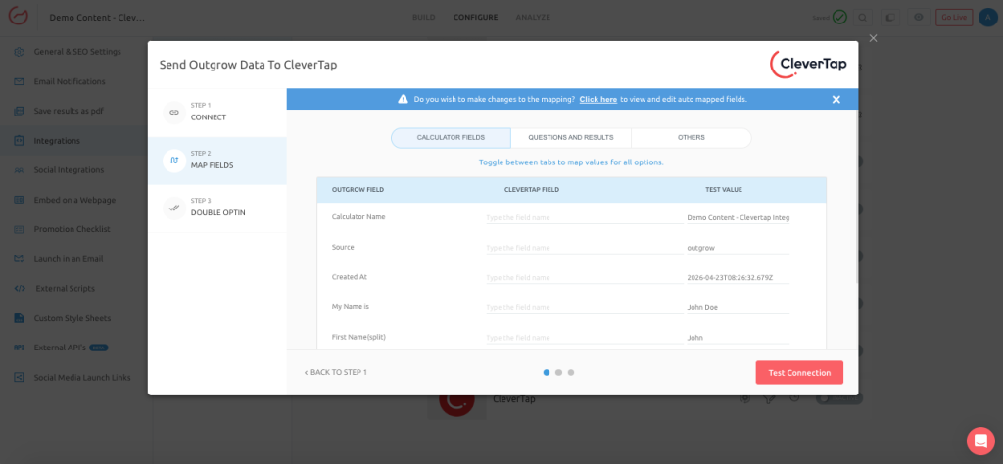Dismiss the blue mapping notice banner
This screenshot has height=464, width=1003.
836,99
